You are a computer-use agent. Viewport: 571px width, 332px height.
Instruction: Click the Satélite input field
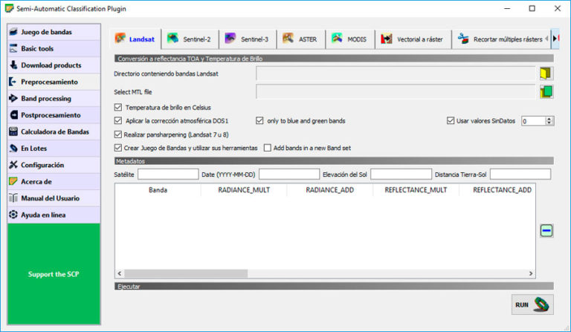[x=168, y=175]
